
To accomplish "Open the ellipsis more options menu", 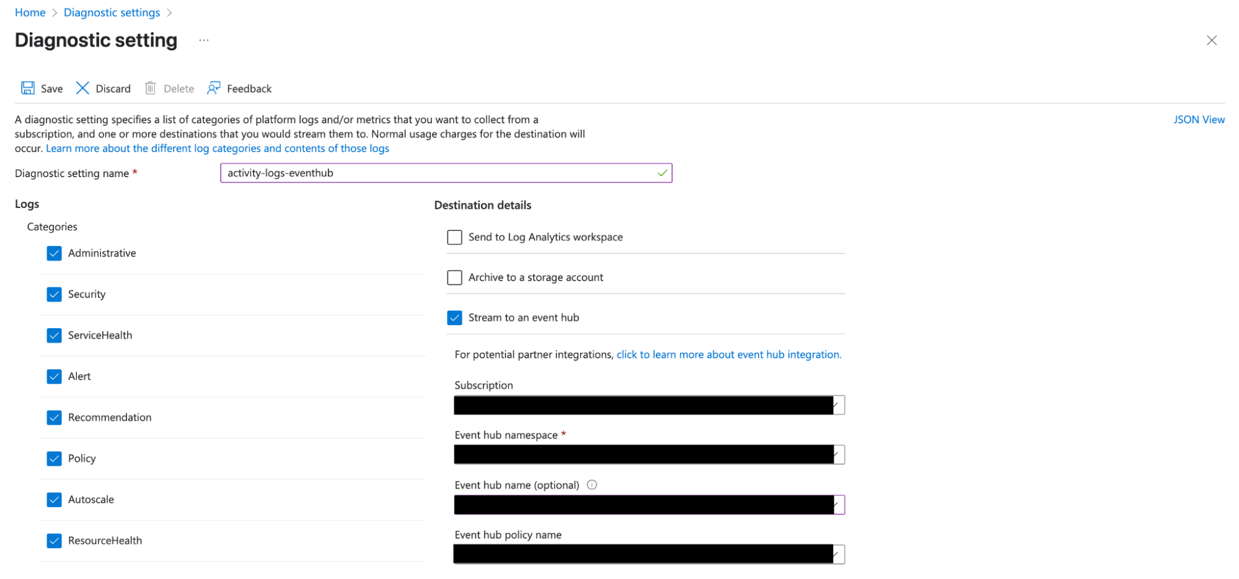I will pyautogui.click(x=204, y=40).
